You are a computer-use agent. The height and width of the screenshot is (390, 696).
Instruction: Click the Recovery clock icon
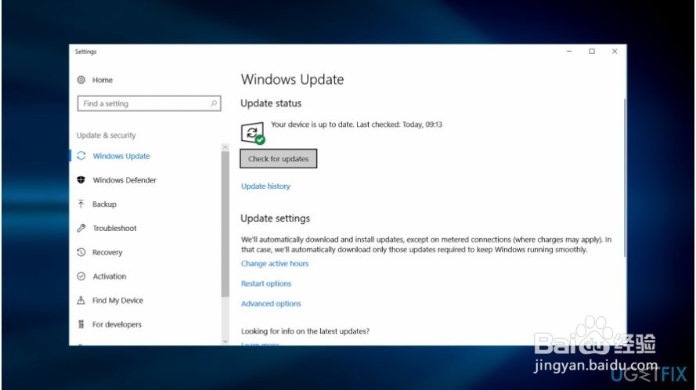click(81, 252)
